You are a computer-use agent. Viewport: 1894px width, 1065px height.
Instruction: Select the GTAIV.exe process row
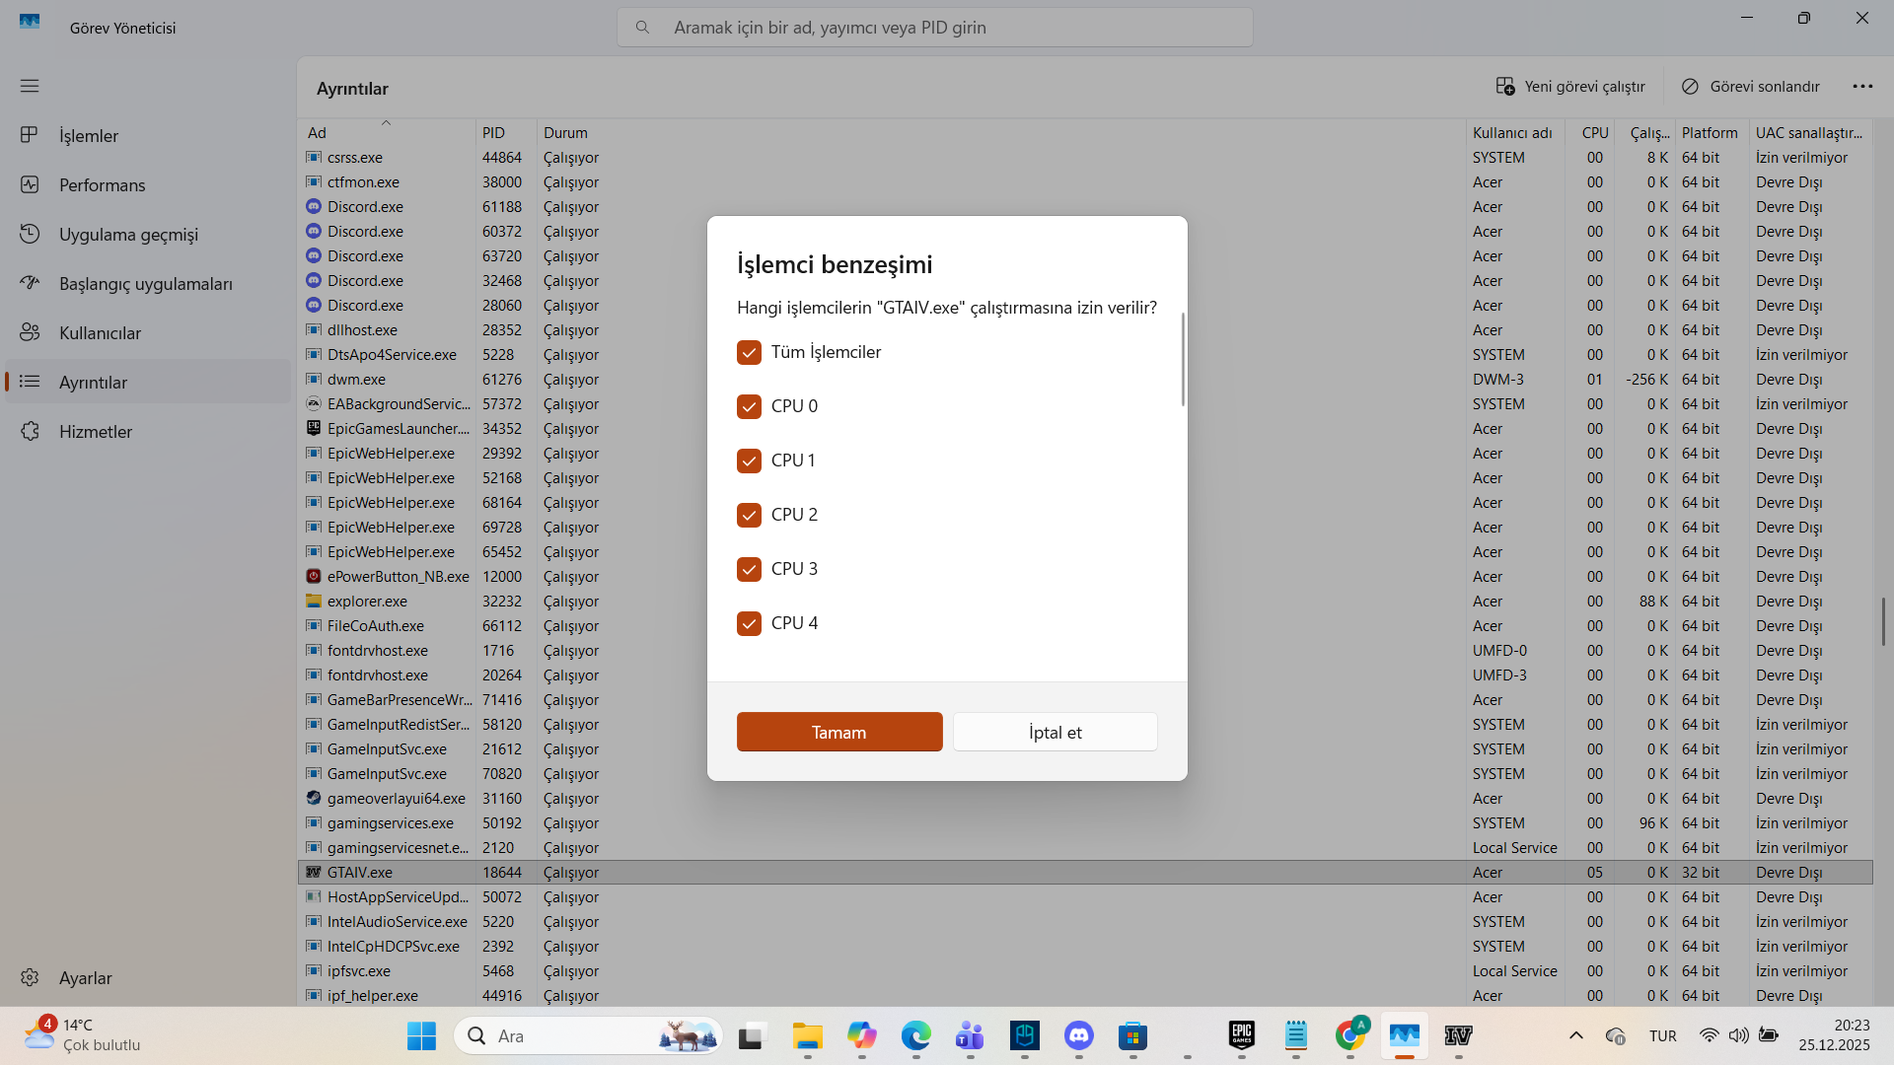[x=1085, y=872]
